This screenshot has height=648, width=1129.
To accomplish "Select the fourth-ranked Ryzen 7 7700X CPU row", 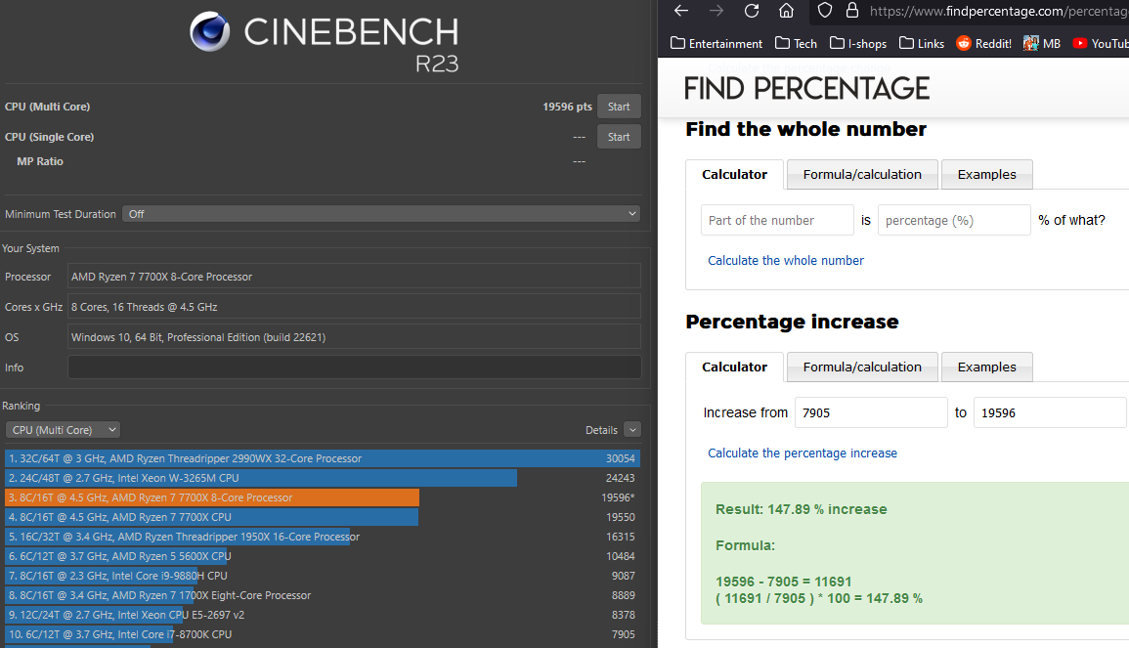I will pos(322,517).
